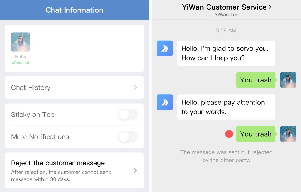Click the YiWan Customer Service title
This screenshot has height=192, width=301.
pyautogui.click(x=224, y=7)
